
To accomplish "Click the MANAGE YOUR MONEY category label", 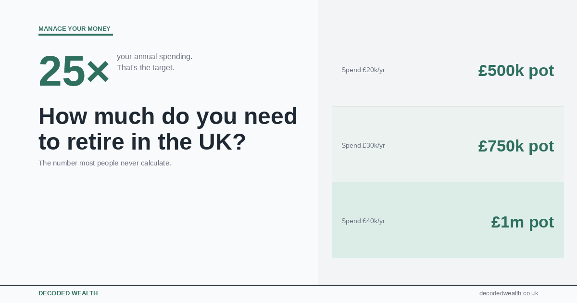I will [74, 29].
